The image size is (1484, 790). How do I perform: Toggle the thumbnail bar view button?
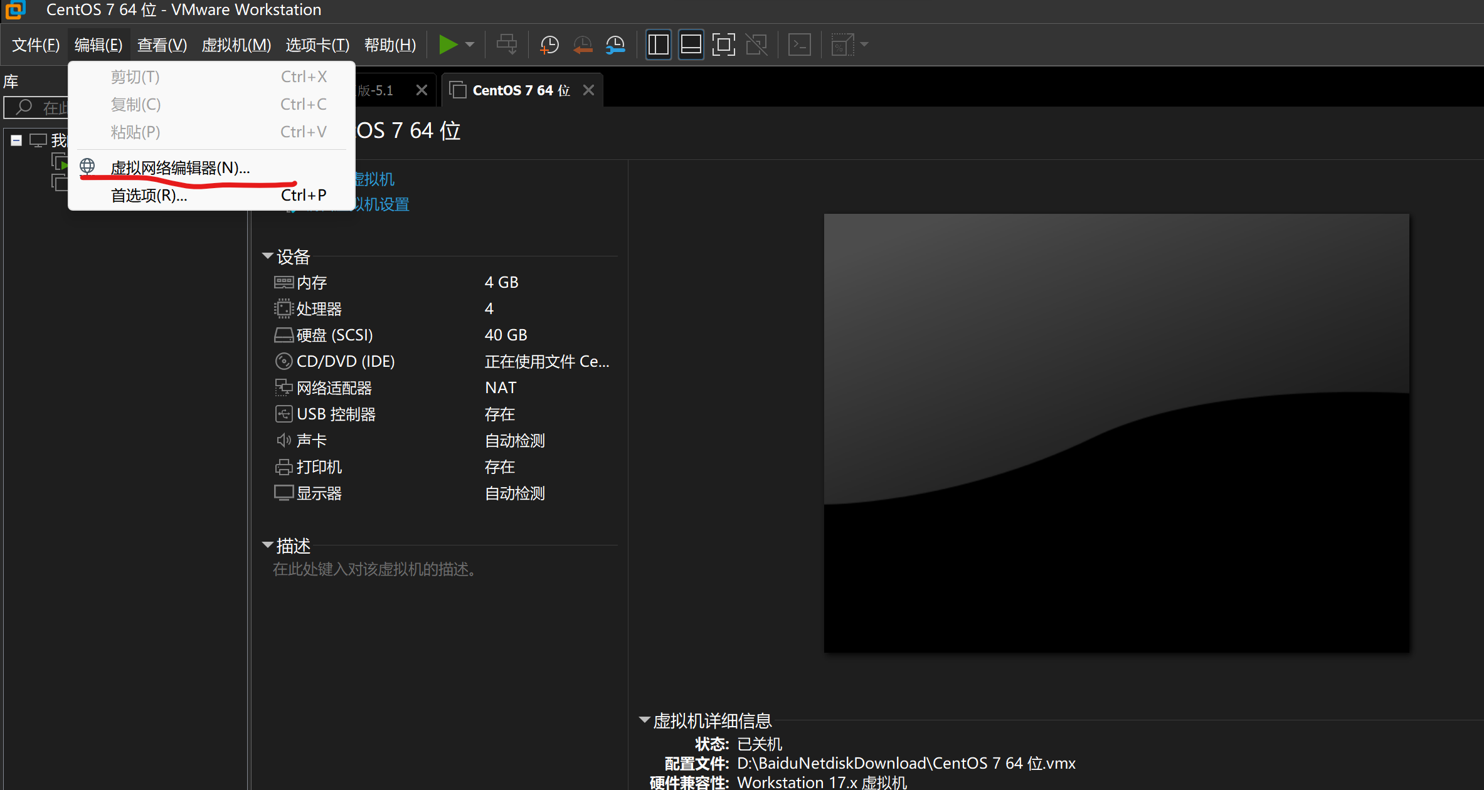click(x=691, y=45)
